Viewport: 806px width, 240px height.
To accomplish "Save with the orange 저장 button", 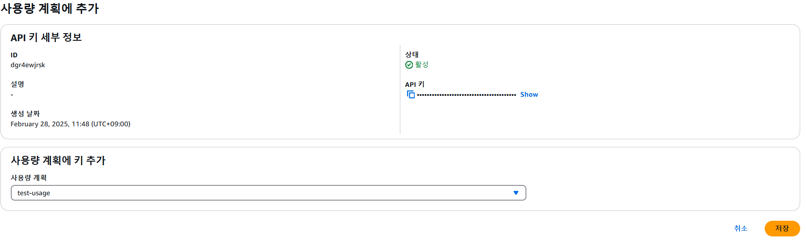I will click(782, 228).
